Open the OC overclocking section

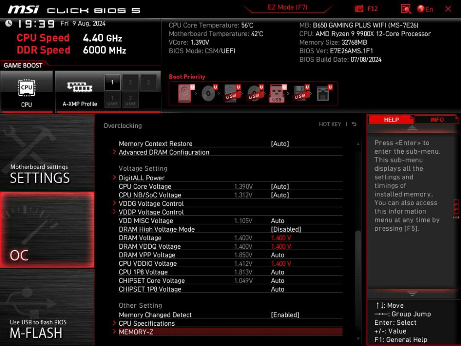coord(47,230)
